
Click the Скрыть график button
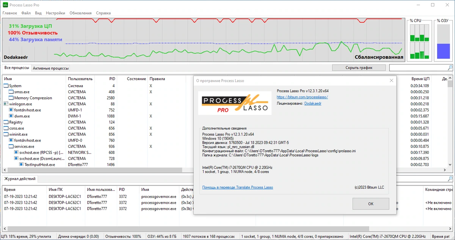(x=359, y=67)
